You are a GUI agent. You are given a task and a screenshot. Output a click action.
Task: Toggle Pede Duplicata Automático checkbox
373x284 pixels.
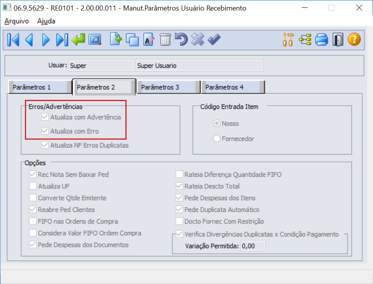[179, 209]
